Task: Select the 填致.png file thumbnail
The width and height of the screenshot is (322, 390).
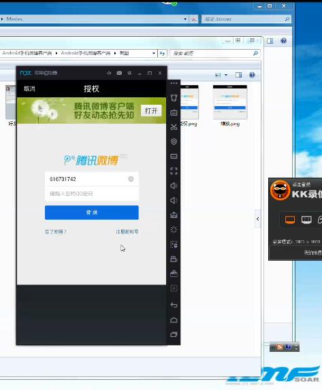Action: click(230, 102)
